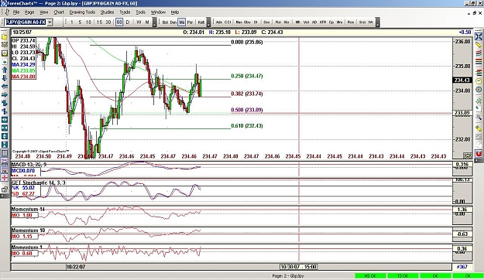Add the Psr parabolic SAR study
The width and height of the screenshot is (484, 280).
tap(190, 22)
